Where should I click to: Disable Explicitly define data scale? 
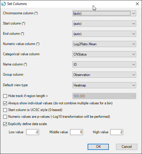(x=5, y=124)
